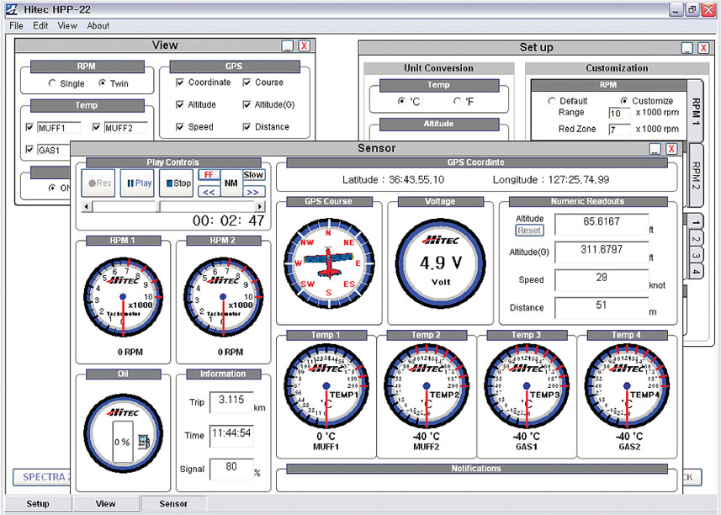Toggle the Altitude(G) GPS checkbox
721x515 pixels.
tap(247, 104)
